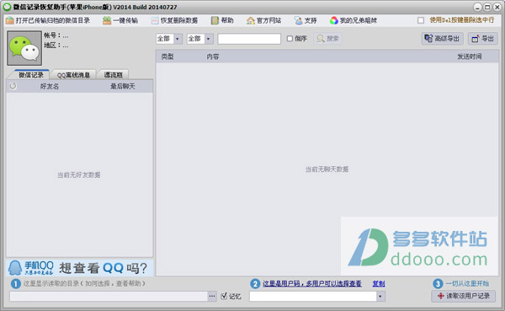Click the browse ellipsis button

point(212,296)
